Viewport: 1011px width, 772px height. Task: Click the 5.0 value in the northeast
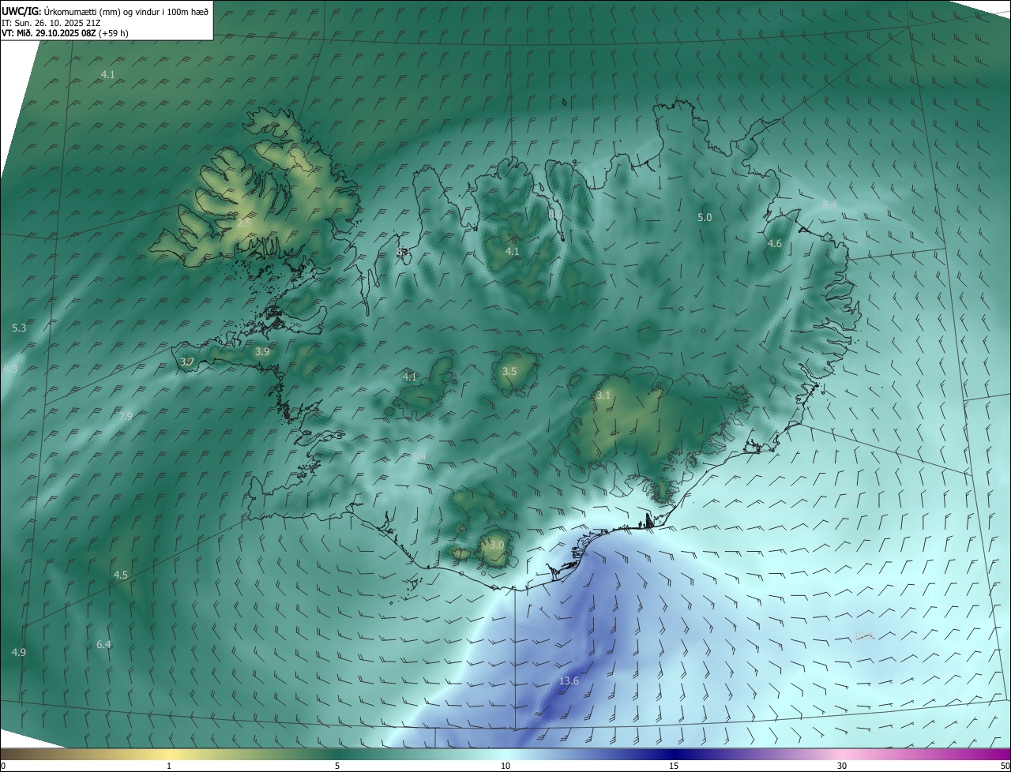(705, 217)
